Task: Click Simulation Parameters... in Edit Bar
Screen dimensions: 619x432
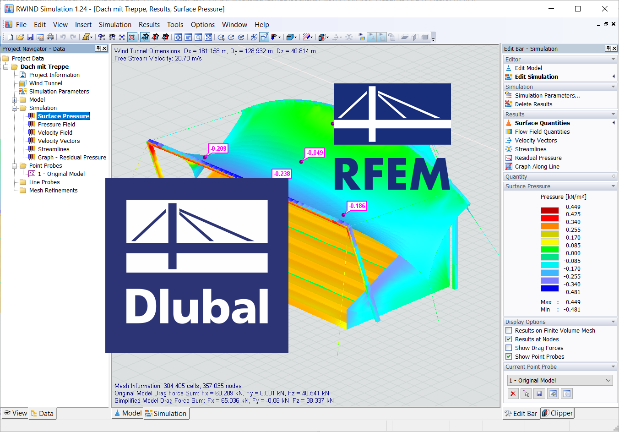Action: (547, 95)
